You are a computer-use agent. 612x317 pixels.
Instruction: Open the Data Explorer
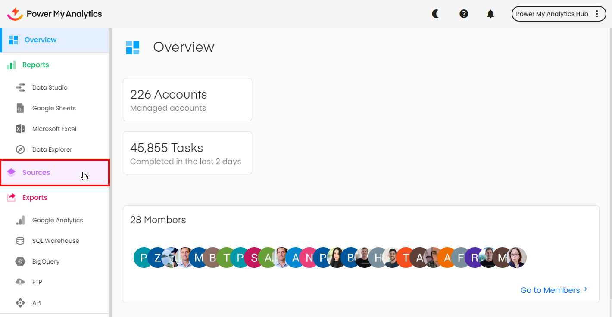point(52,149)
